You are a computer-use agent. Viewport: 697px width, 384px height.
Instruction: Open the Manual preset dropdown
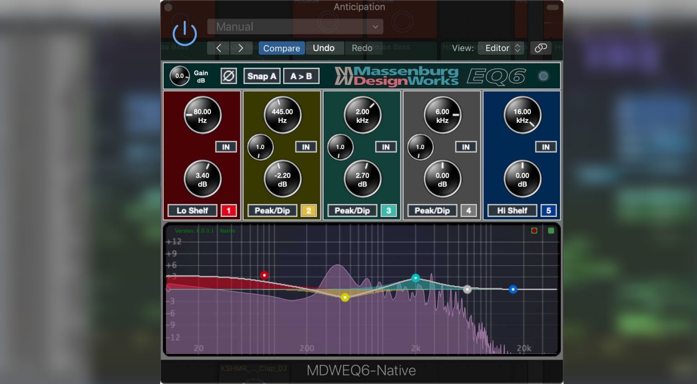coord(295,27)
